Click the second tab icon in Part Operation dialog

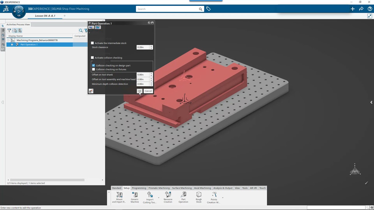tap(98, 27)
